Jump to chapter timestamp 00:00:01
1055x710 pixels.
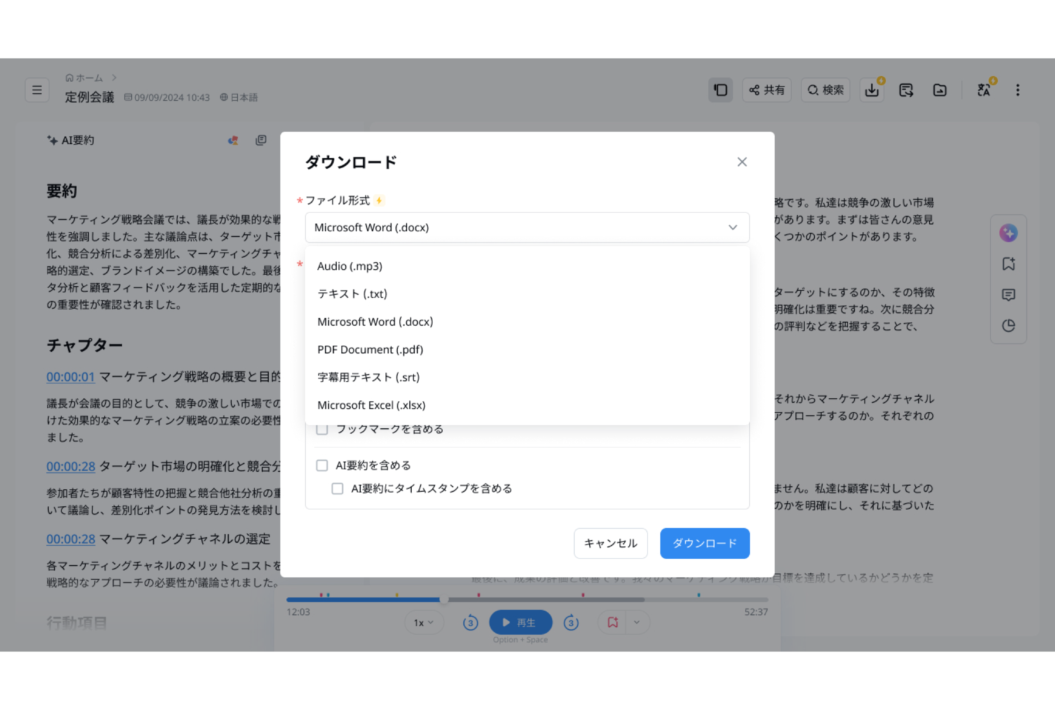click(x=70, y=377)
